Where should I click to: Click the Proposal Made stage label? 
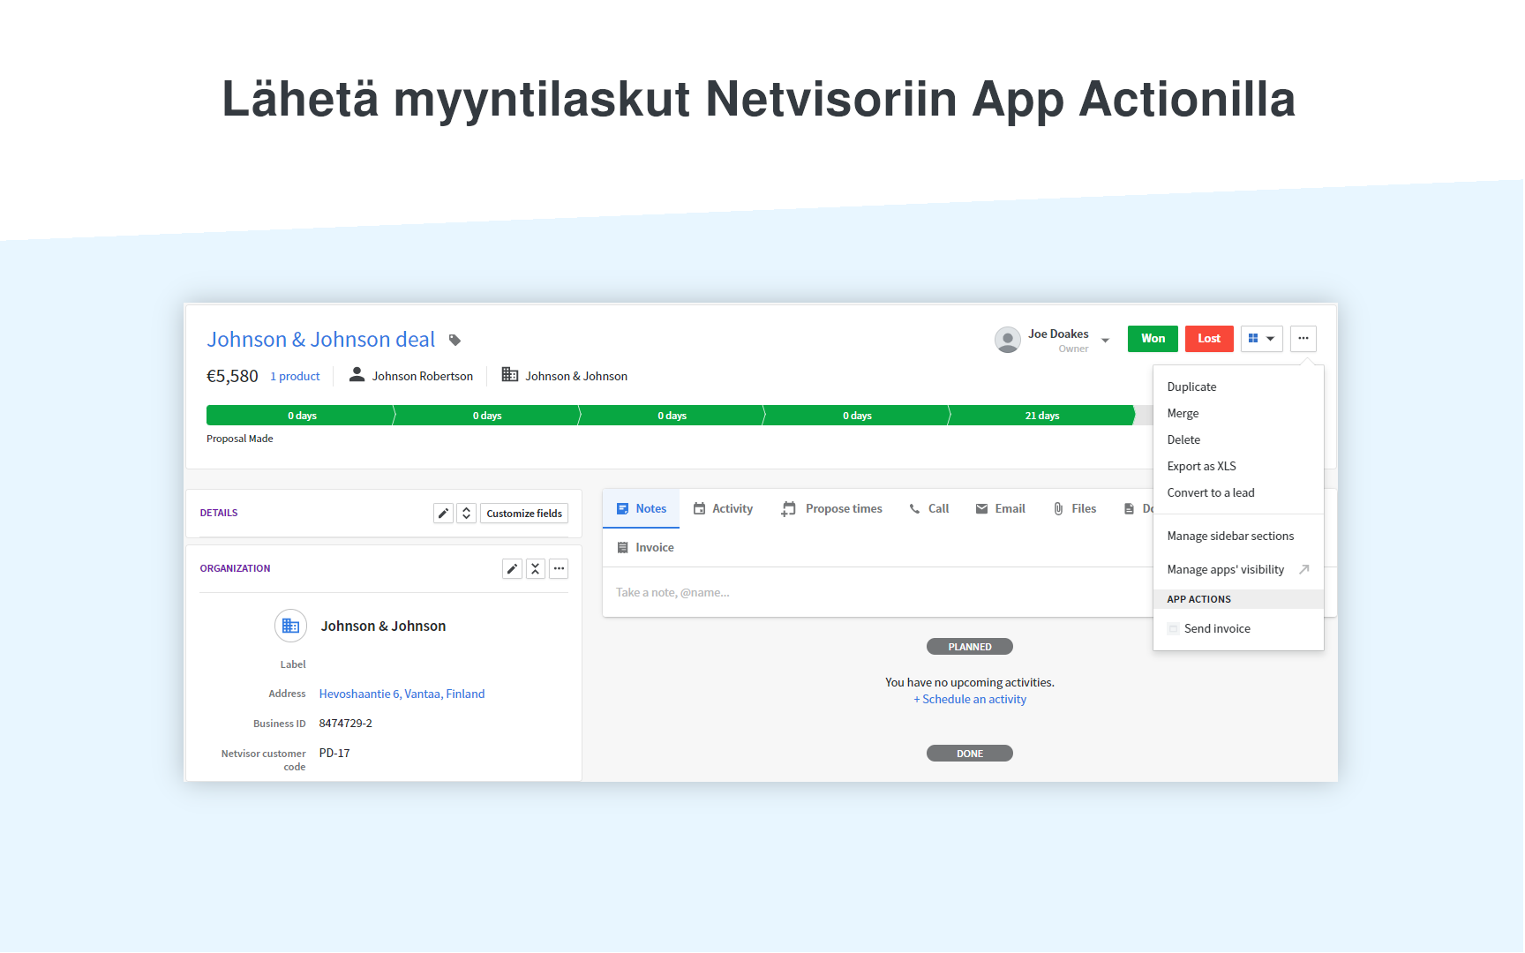[240, 439]
